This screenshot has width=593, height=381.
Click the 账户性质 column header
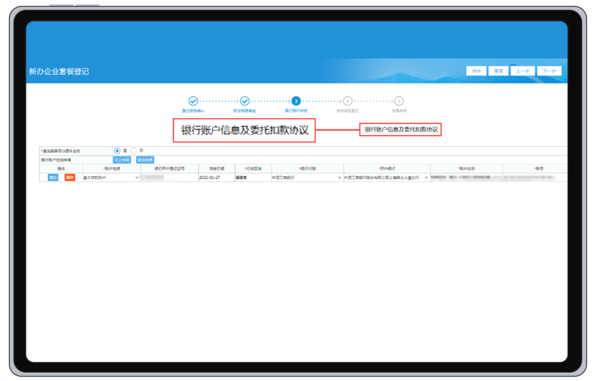click(111, 169)
